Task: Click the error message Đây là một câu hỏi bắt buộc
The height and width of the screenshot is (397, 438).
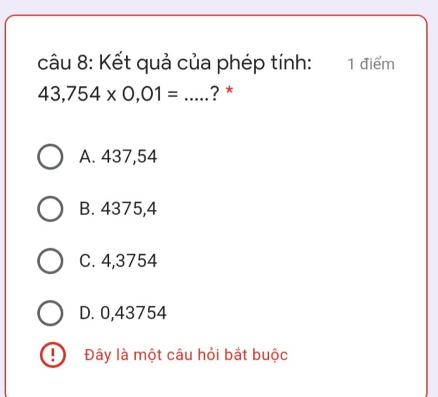Action: coord(186,355)
